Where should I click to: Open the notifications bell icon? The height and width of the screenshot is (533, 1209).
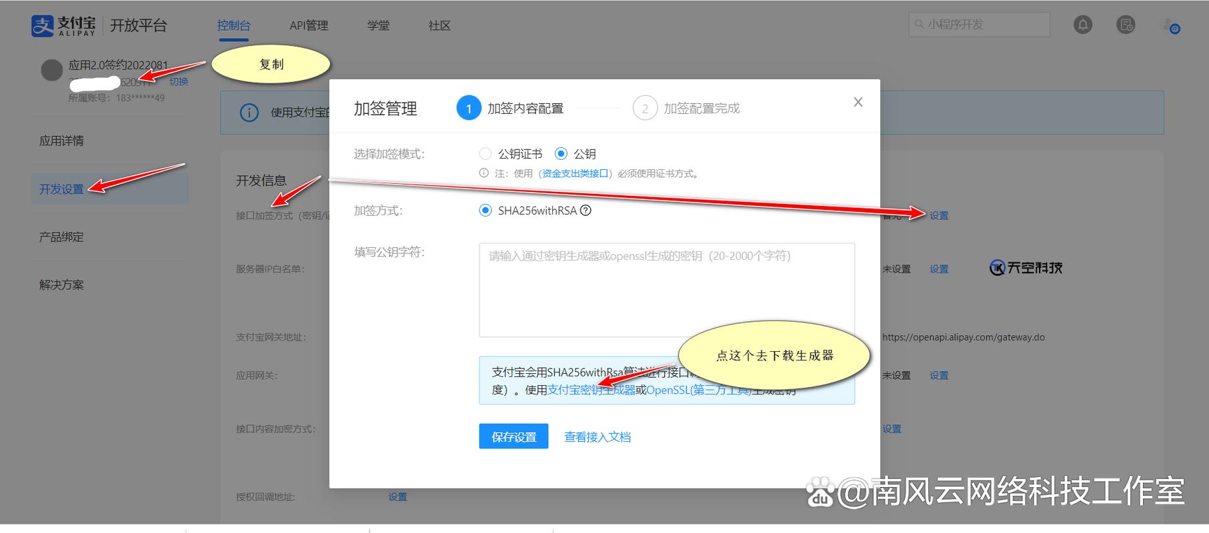pos(1083,25)
